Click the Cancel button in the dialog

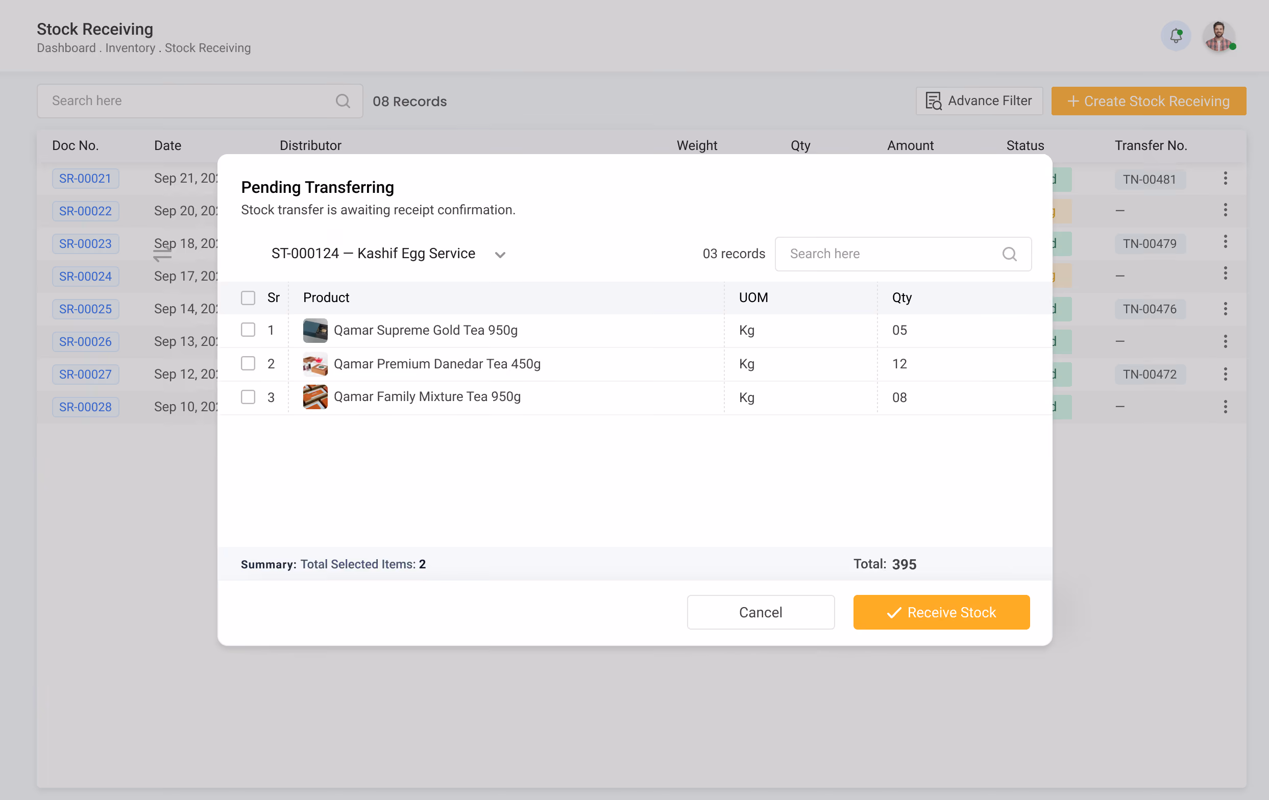point(761,613)
